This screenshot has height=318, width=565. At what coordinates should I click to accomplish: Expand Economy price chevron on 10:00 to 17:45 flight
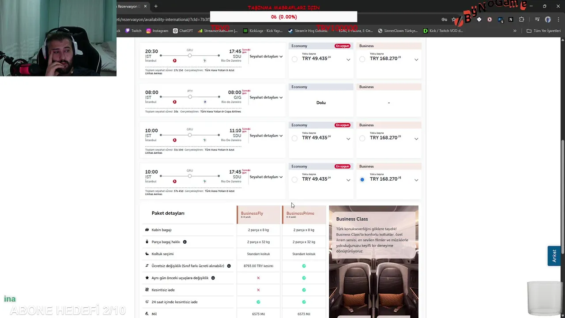pos(348,180)
